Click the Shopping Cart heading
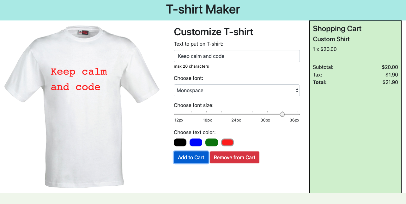 pyautogui.click(x=337, y=29)
